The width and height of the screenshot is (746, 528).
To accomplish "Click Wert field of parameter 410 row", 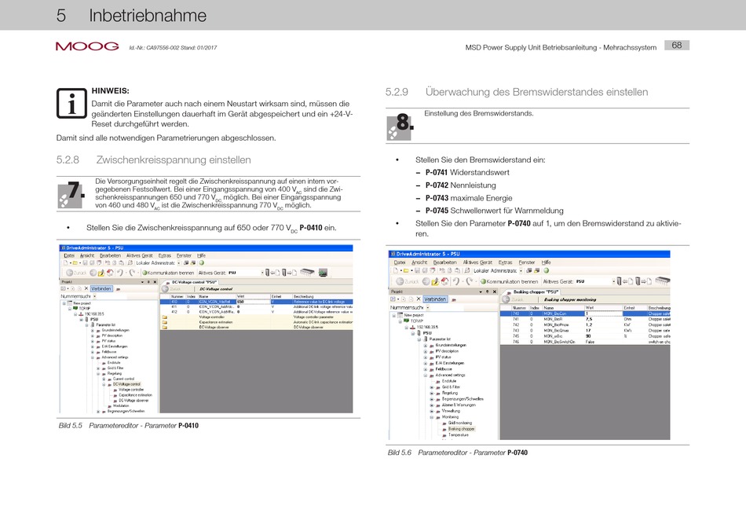I will pyautogui.click(x=253, y=302).
